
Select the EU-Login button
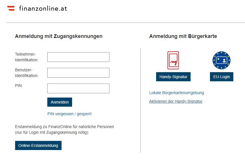coord(221,77)
